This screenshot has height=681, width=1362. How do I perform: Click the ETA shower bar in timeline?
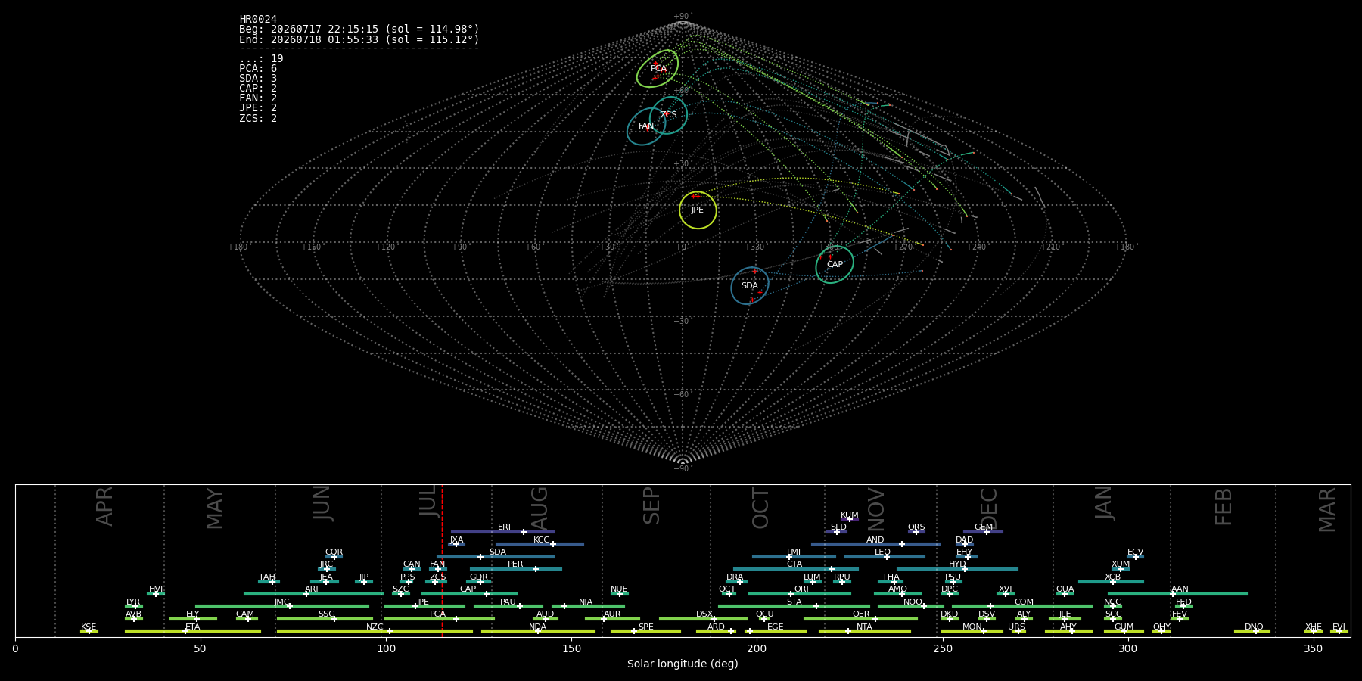point(193,631)
